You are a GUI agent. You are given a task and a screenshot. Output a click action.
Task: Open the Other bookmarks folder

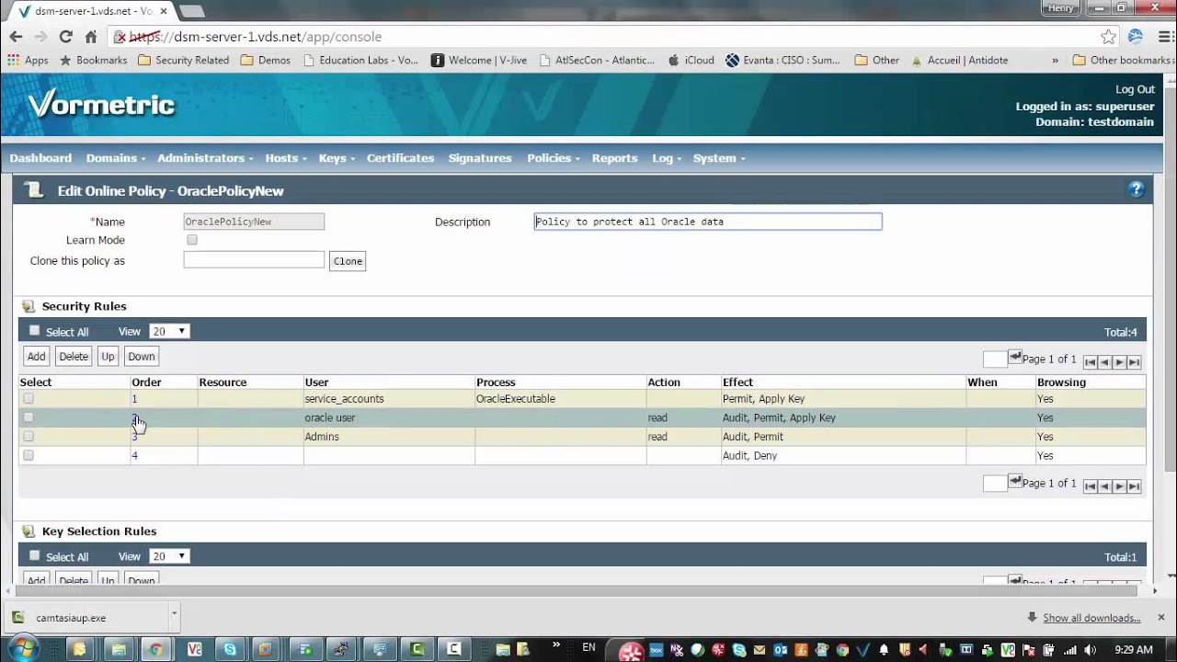point(1123,60)
